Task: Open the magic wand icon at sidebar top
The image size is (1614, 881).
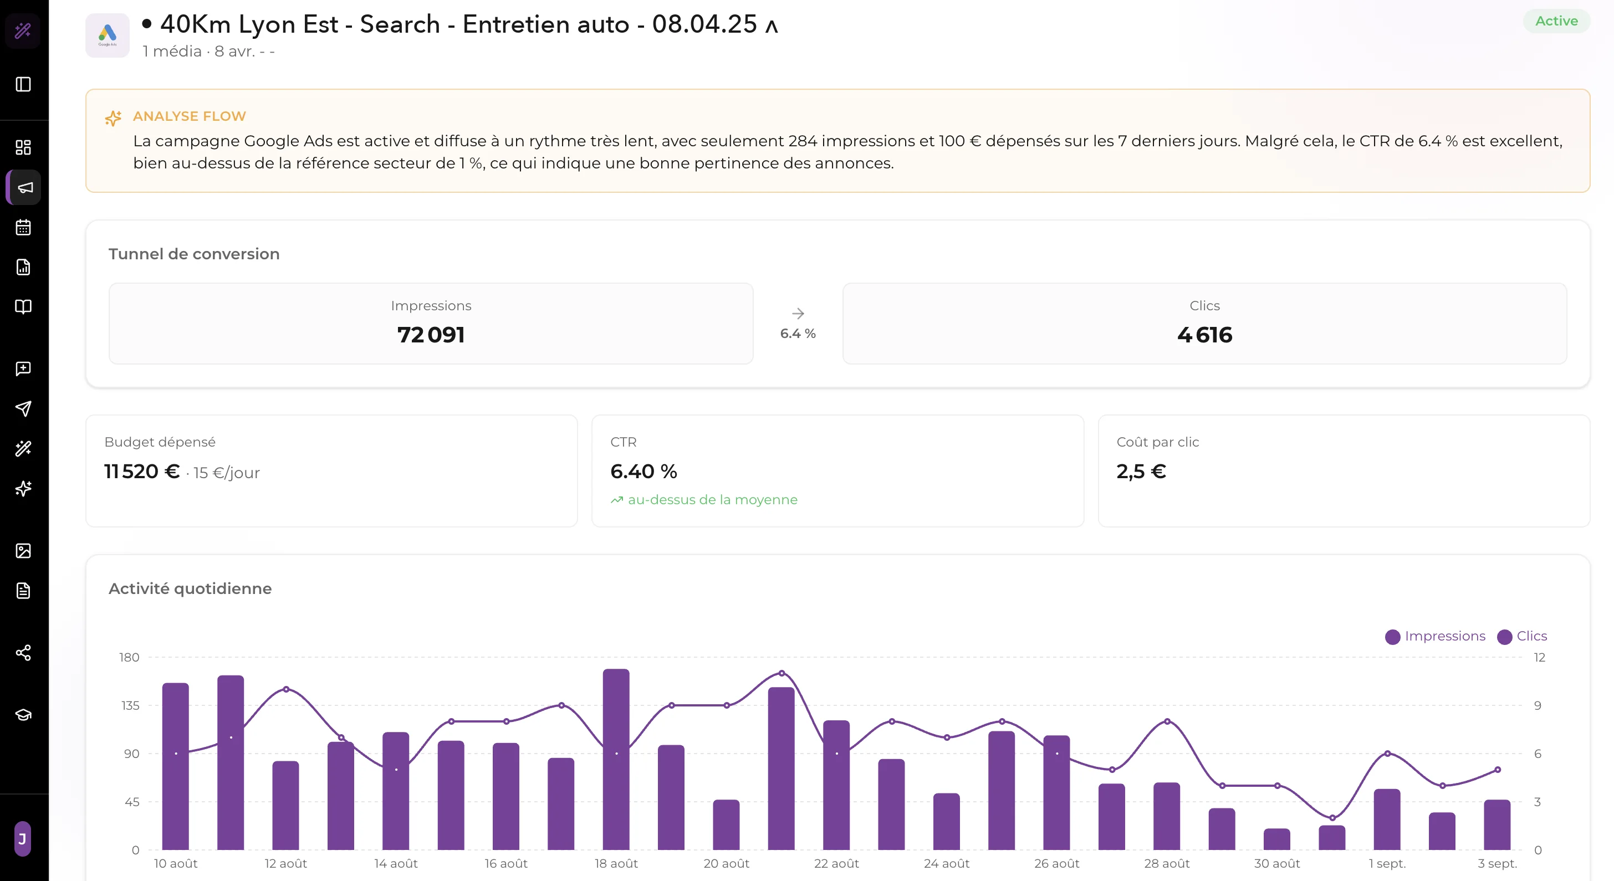Action: click(x=23, y=30)
